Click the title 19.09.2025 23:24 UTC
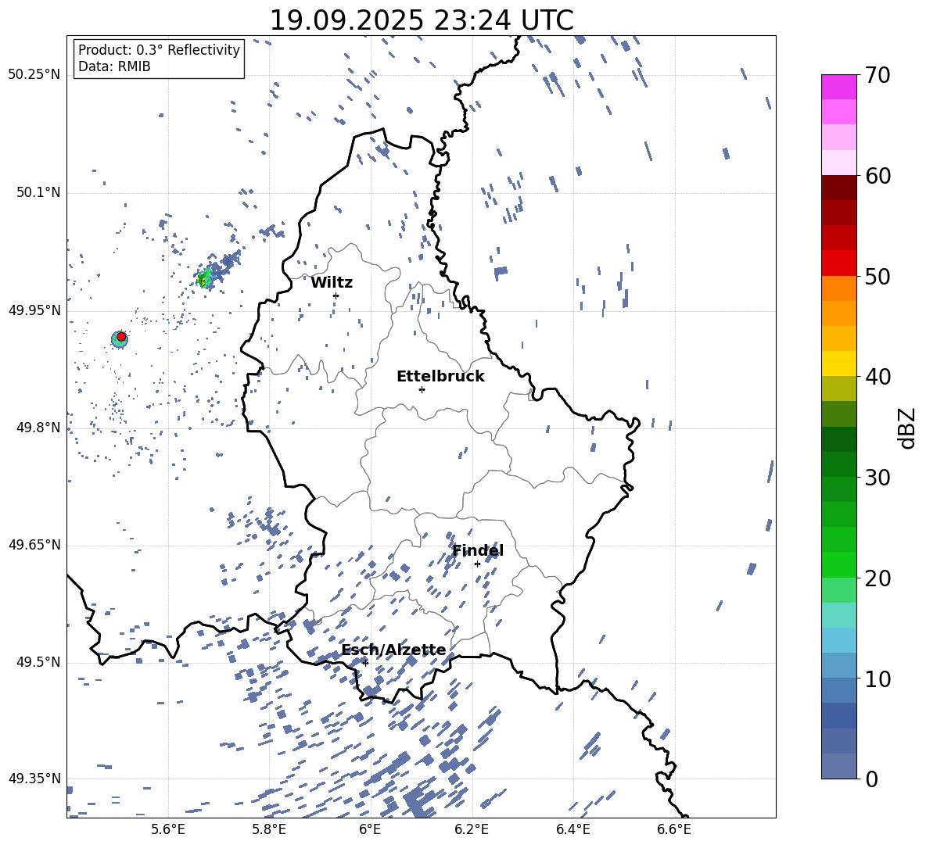This screenshot has width=926, height=845. pos(422,20)
